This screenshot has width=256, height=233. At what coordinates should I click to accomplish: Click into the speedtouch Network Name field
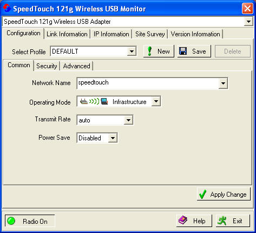pos(148,83)
